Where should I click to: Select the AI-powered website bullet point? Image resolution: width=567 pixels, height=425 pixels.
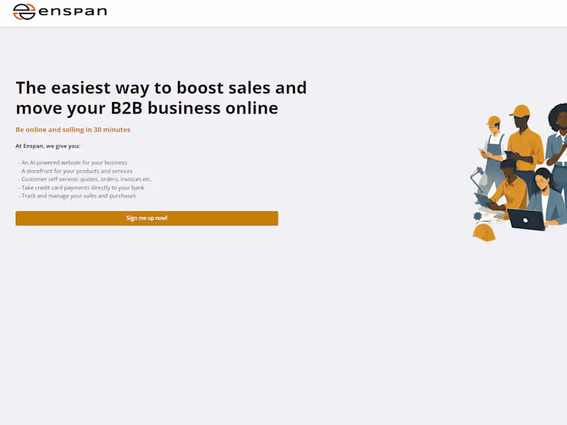(73, 162)
